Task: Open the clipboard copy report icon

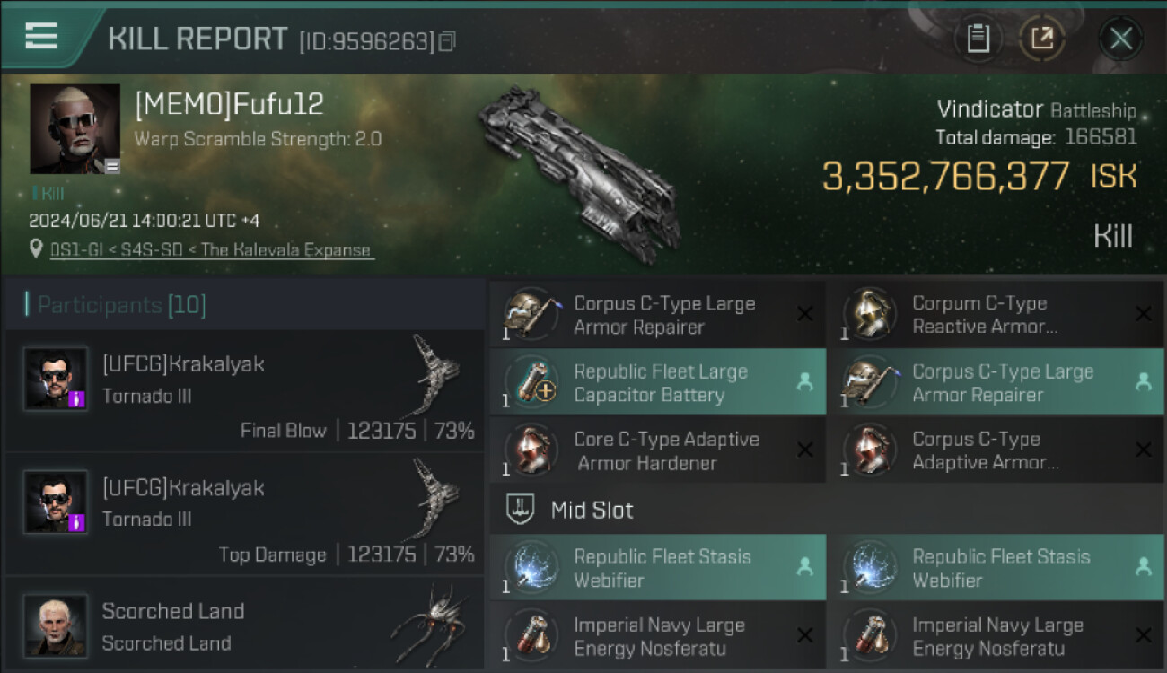Action: pos(978,39)
